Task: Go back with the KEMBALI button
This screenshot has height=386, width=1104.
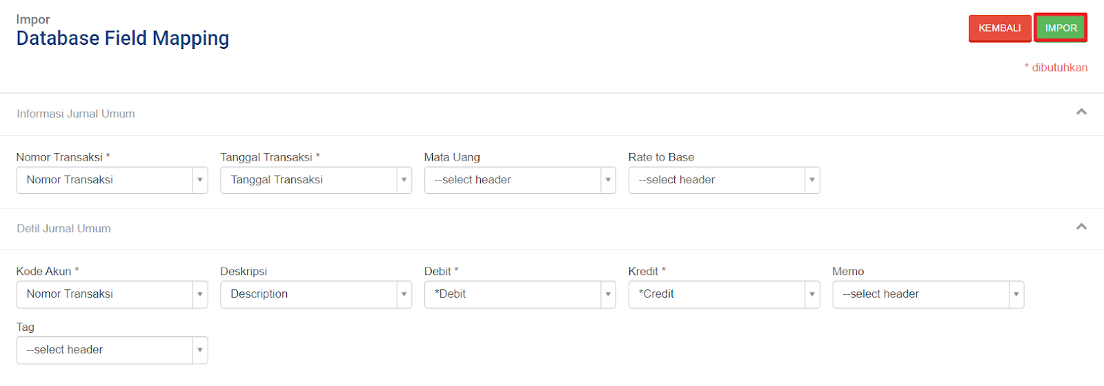Action: click(x=1000, y=28)
